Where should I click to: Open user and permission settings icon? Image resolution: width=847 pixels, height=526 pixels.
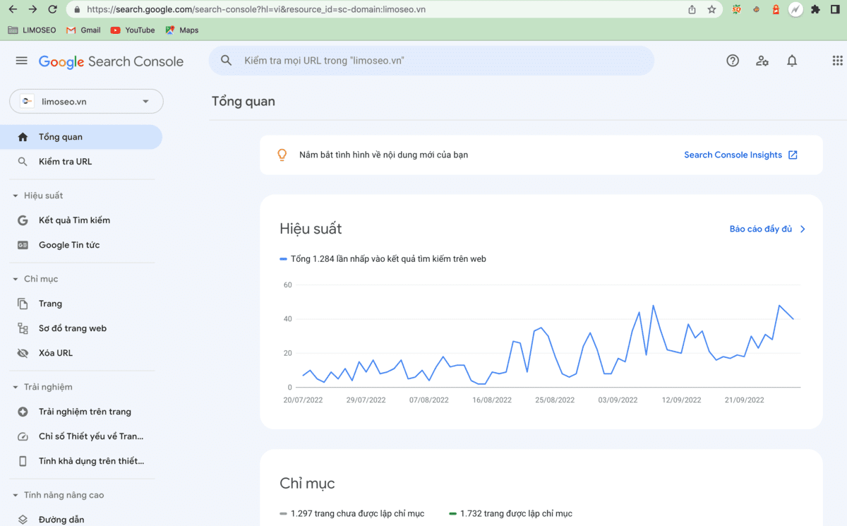click(x=762, y=61)
